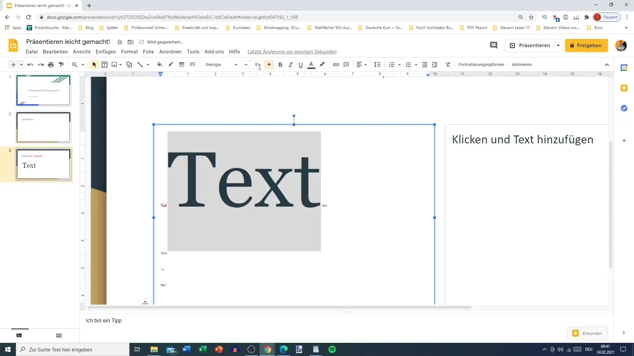Select slide 1 thumbnail
634x356 pixels.
pos(43,90)
